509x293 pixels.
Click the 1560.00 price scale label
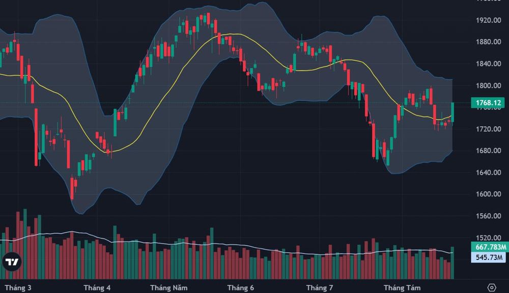pyautogui.click(x=489, y=216)
